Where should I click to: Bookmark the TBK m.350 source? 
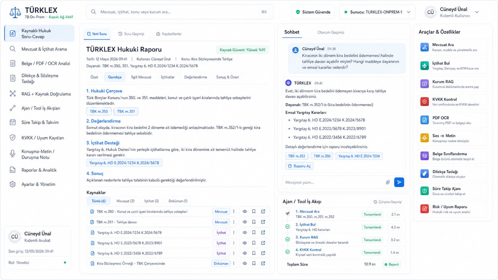point(254,212)
